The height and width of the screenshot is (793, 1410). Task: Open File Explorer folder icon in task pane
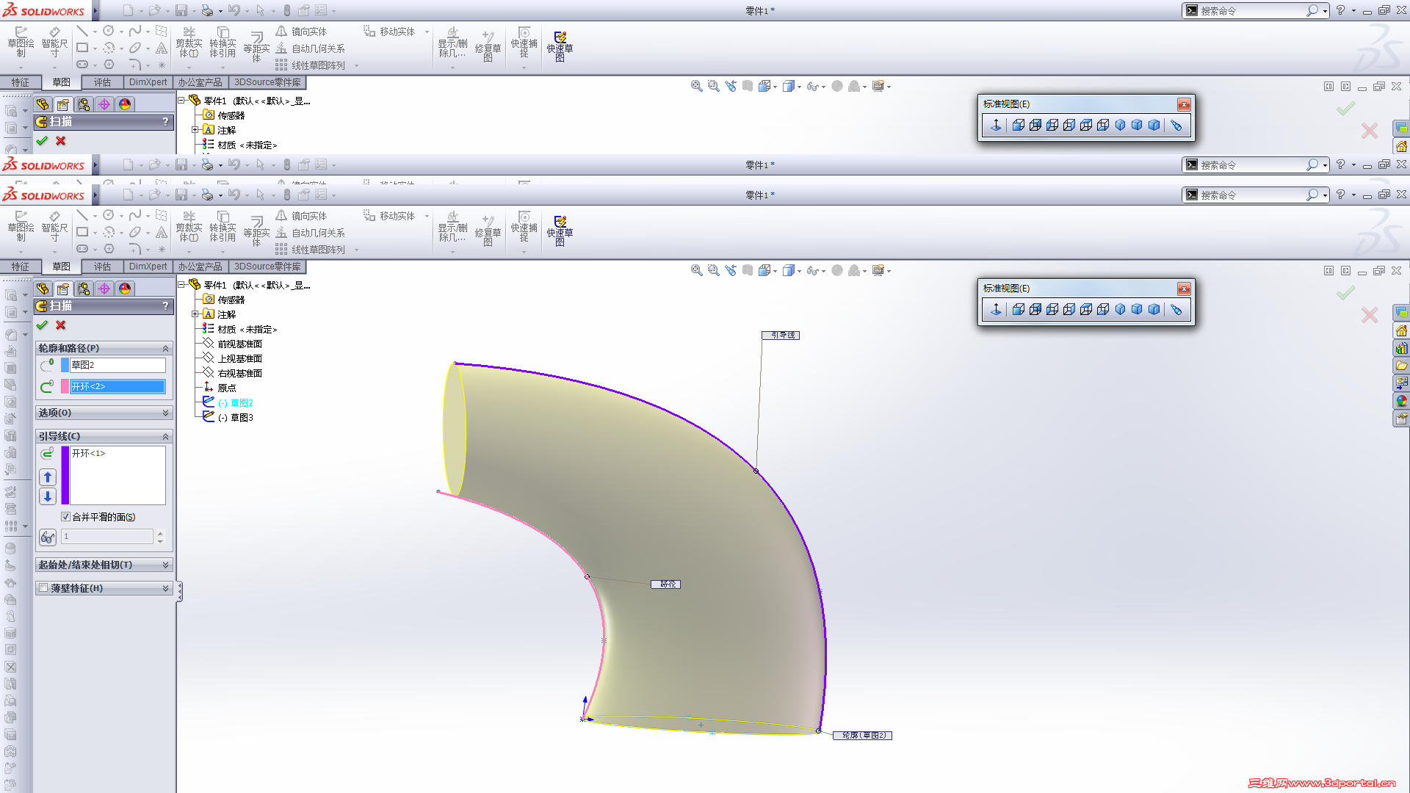1401,366
